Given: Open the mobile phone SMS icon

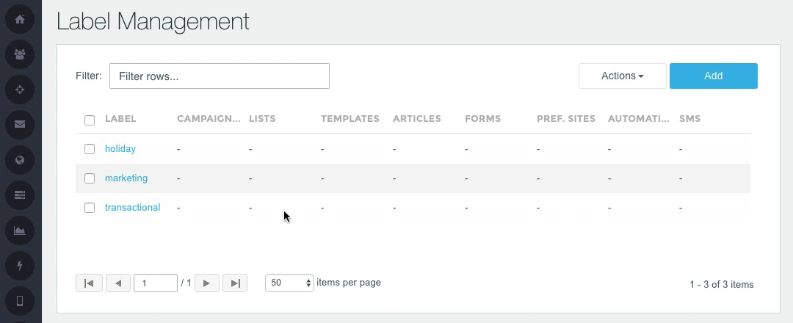Looking at the screenshot, I should pos(20,300).
